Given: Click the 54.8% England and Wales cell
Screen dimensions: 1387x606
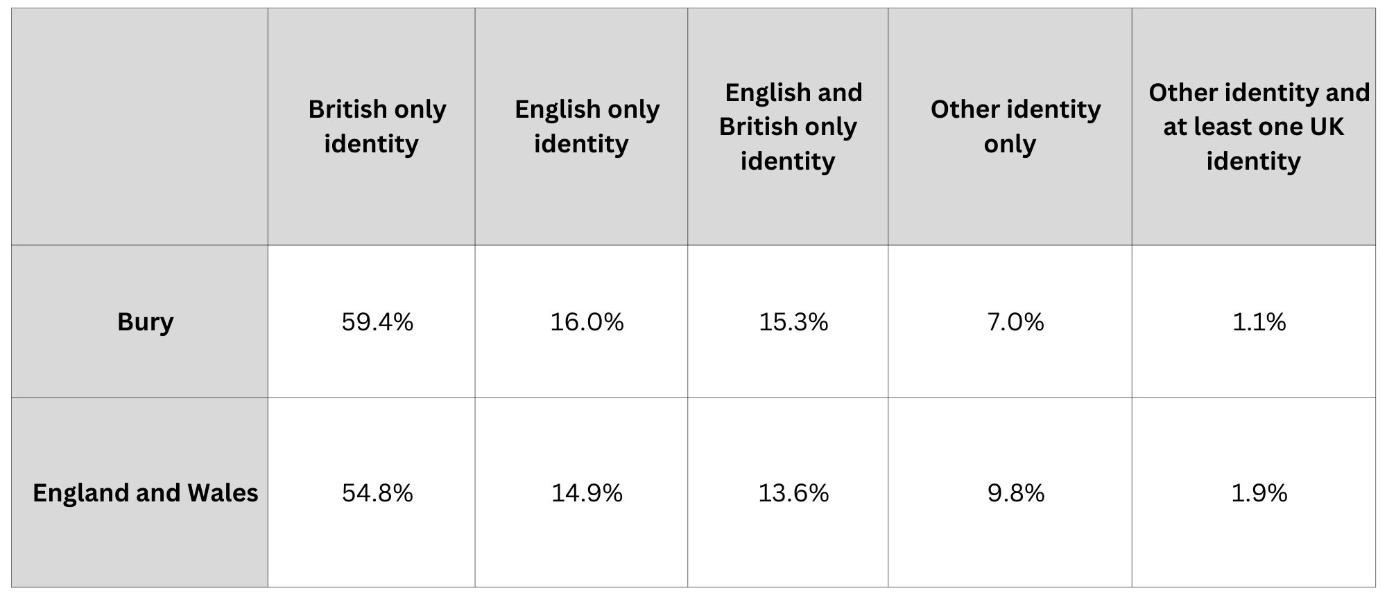Looking at the screenshot, I should (x=371, y=492).
